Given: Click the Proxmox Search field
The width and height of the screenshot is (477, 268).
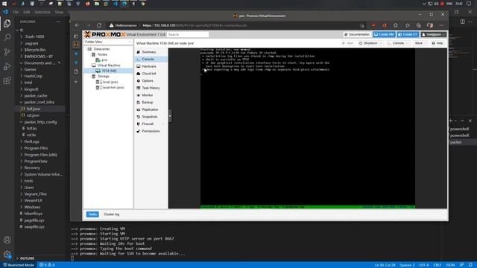Looking at the screenshot, I should point(188,35).
